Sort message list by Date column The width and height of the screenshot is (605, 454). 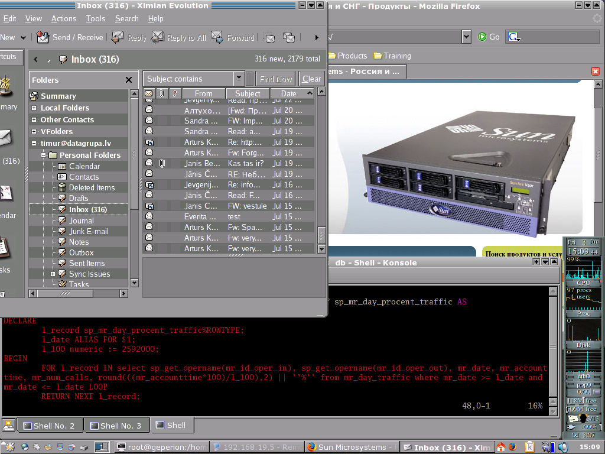click(292, 93)
